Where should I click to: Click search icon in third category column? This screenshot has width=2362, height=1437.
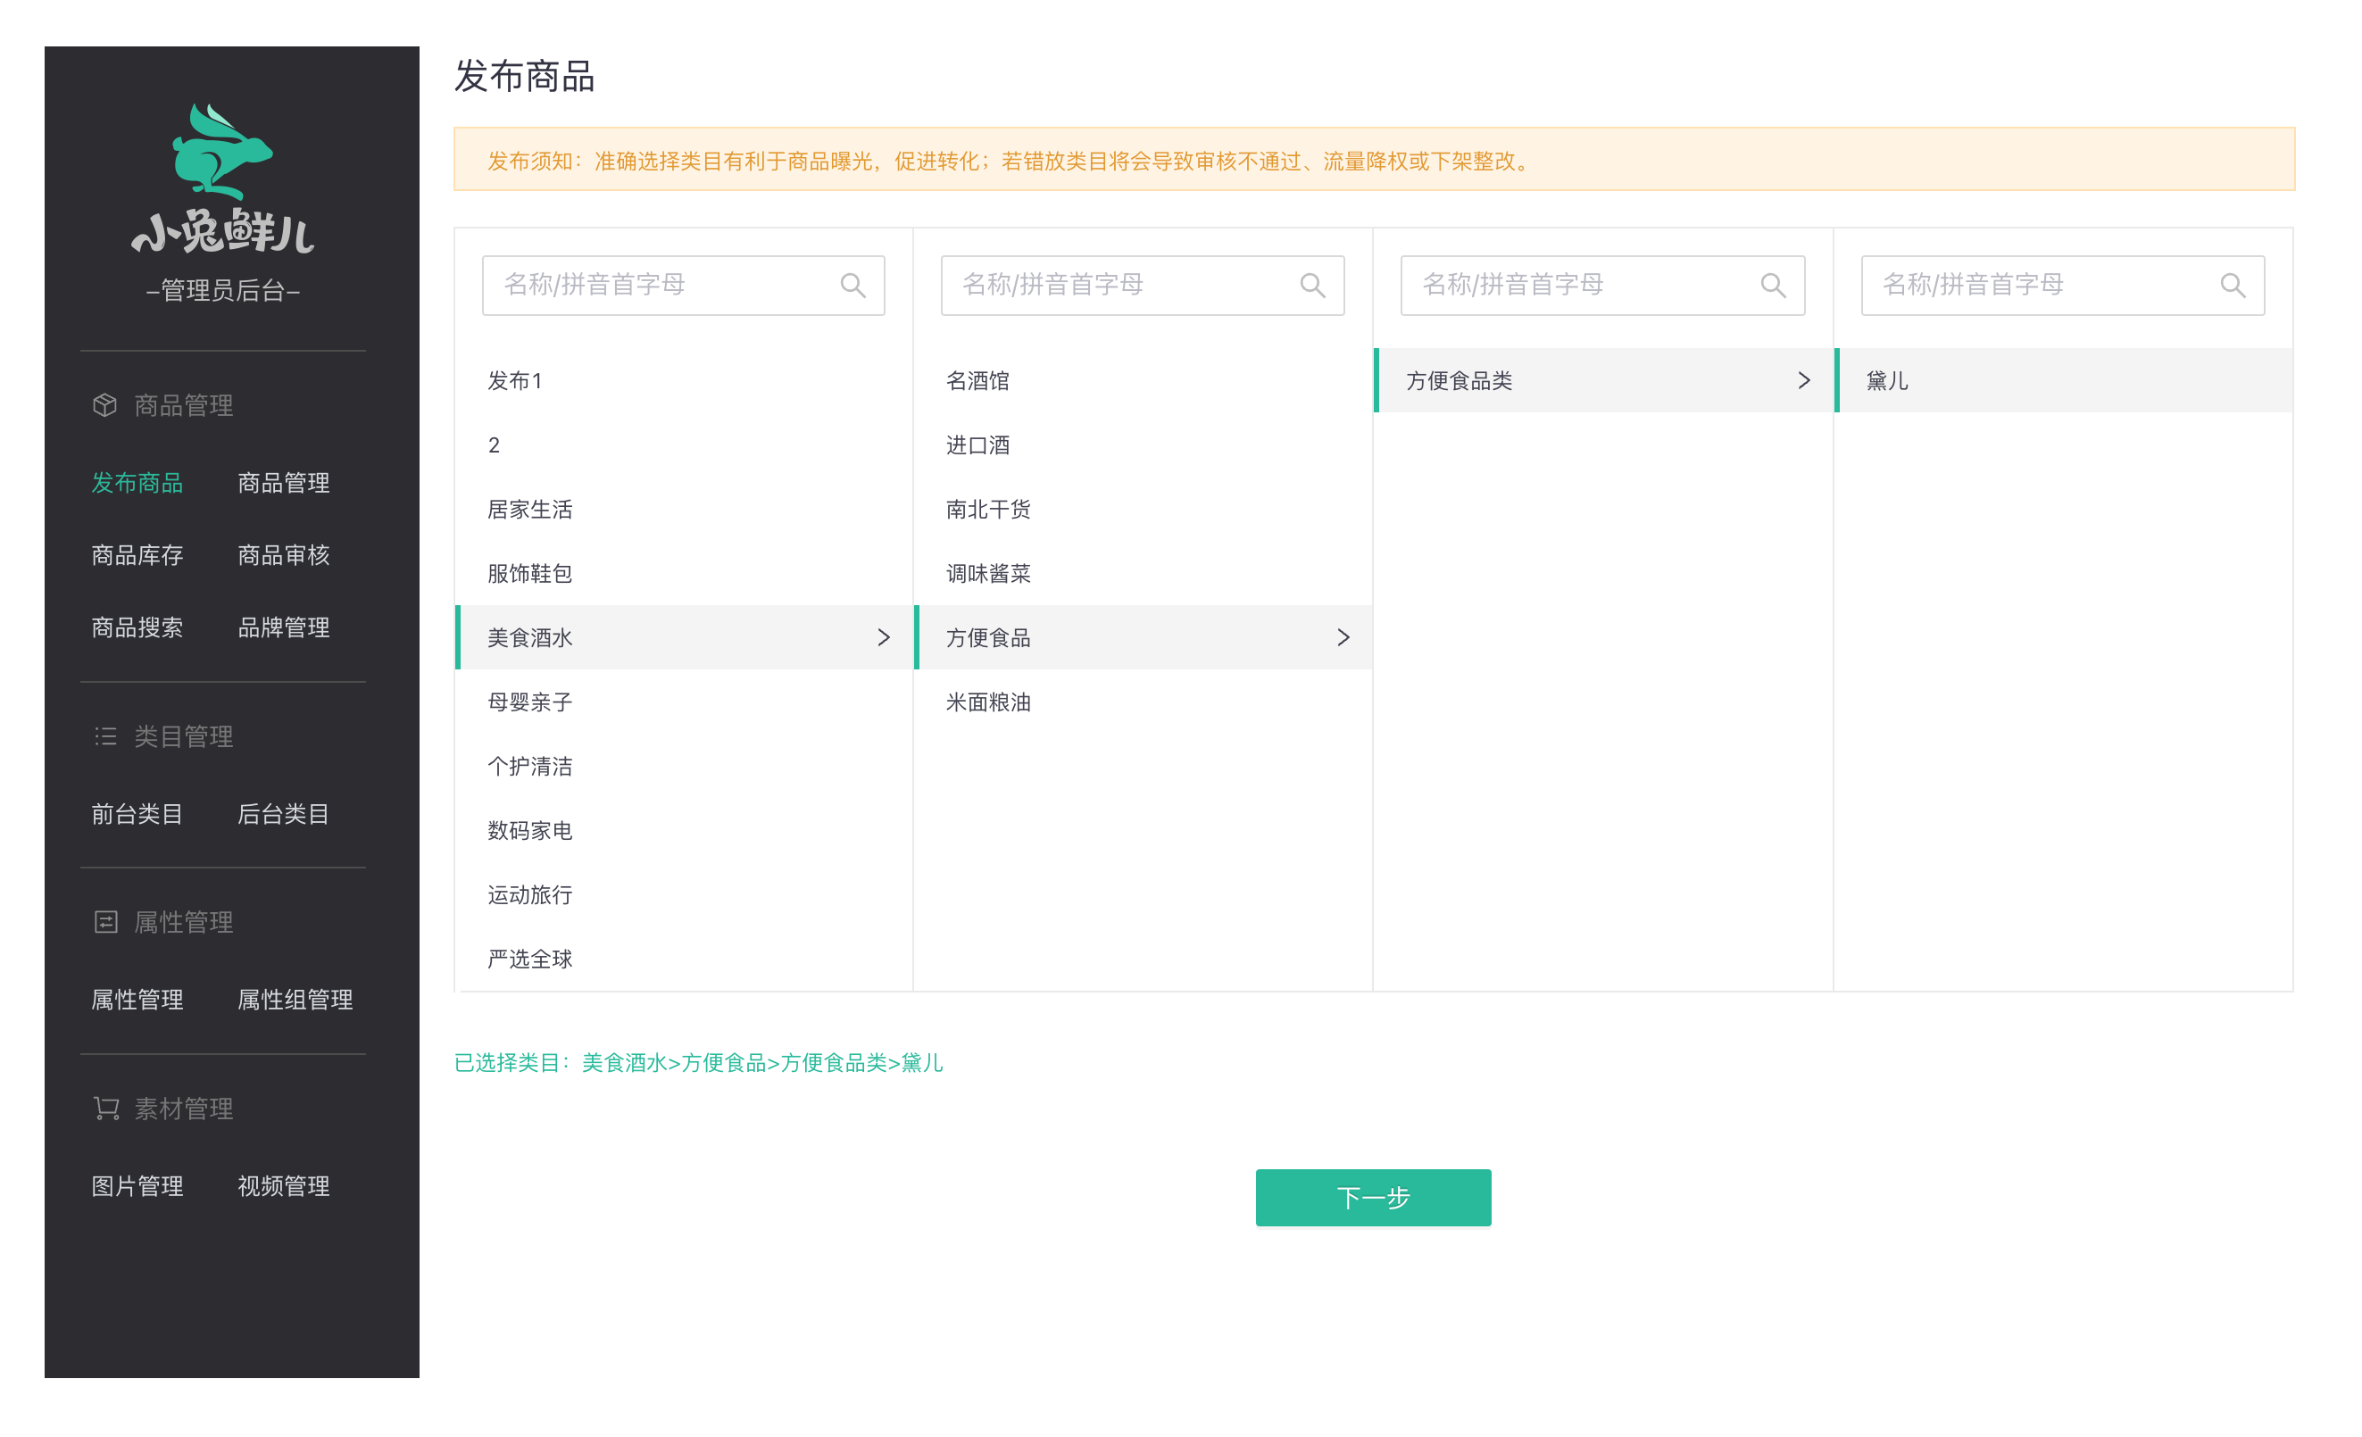(x=1773, y=285)
